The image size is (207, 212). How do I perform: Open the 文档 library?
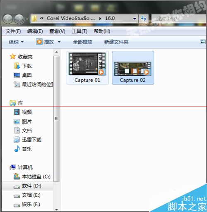click(27, 131)
